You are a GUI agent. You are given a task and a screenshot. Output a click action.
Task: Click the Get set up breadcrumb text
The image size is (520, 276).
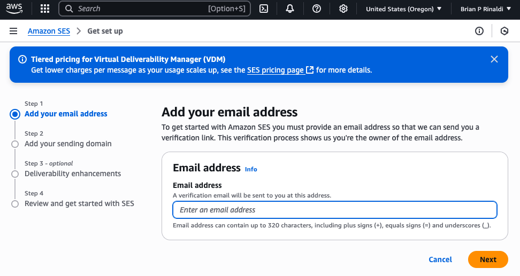coord(105,31)
